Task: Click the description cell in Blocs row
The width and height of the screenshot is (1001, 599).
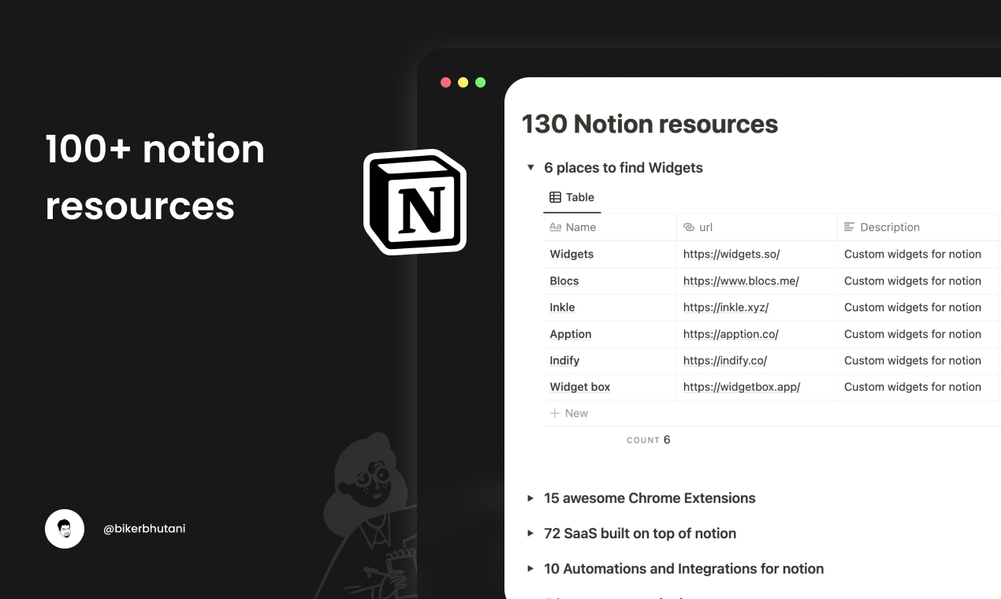Action: click(x=918, y=281)
